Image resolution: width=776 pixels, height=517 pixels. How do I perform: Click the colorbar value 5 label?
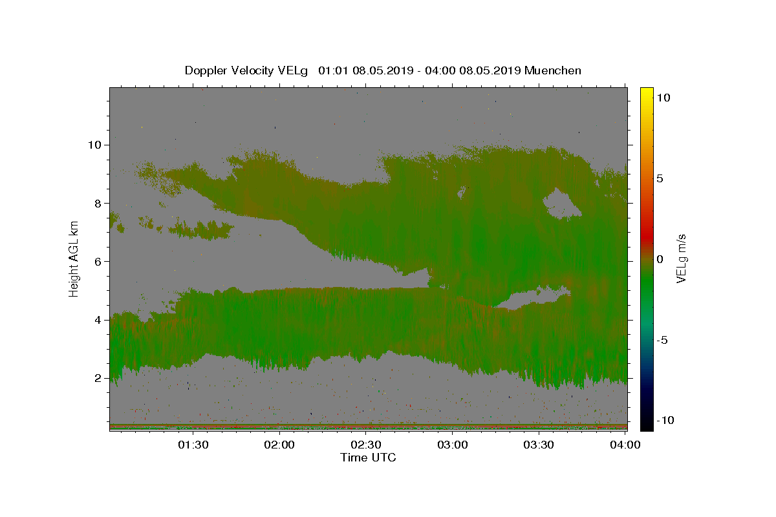(x=660, y=178)
